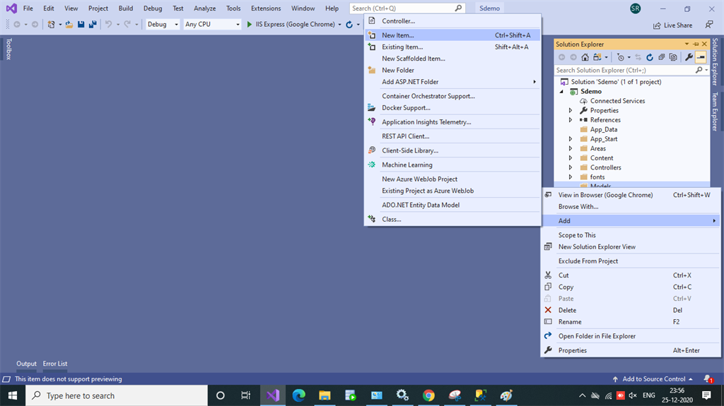Click Delete in the context menu
Image resolution: width=724 pixels, height=406 pixels.
[631, 310]
